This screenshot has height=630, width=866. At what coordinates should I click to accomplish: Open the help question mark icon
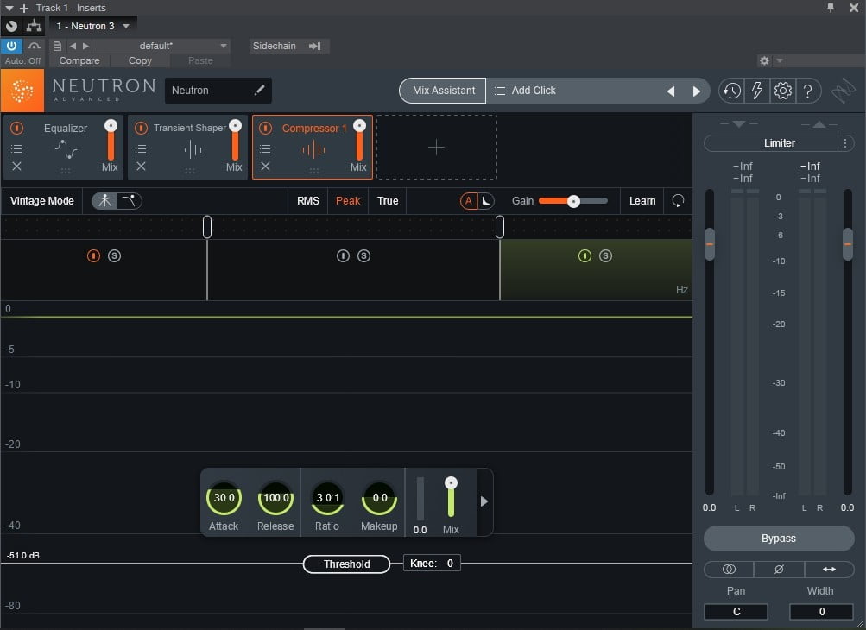pos(807,91)
